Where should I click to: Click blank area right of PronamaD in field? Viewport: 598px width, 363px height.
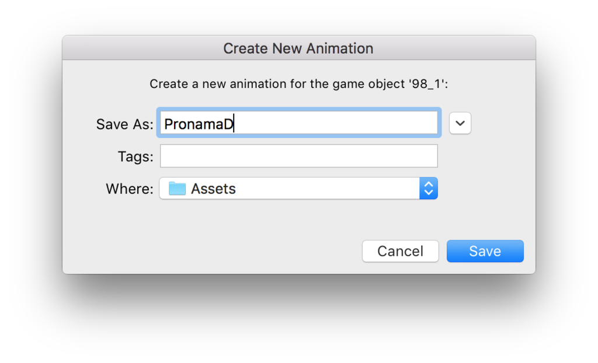tap(336, 123)
